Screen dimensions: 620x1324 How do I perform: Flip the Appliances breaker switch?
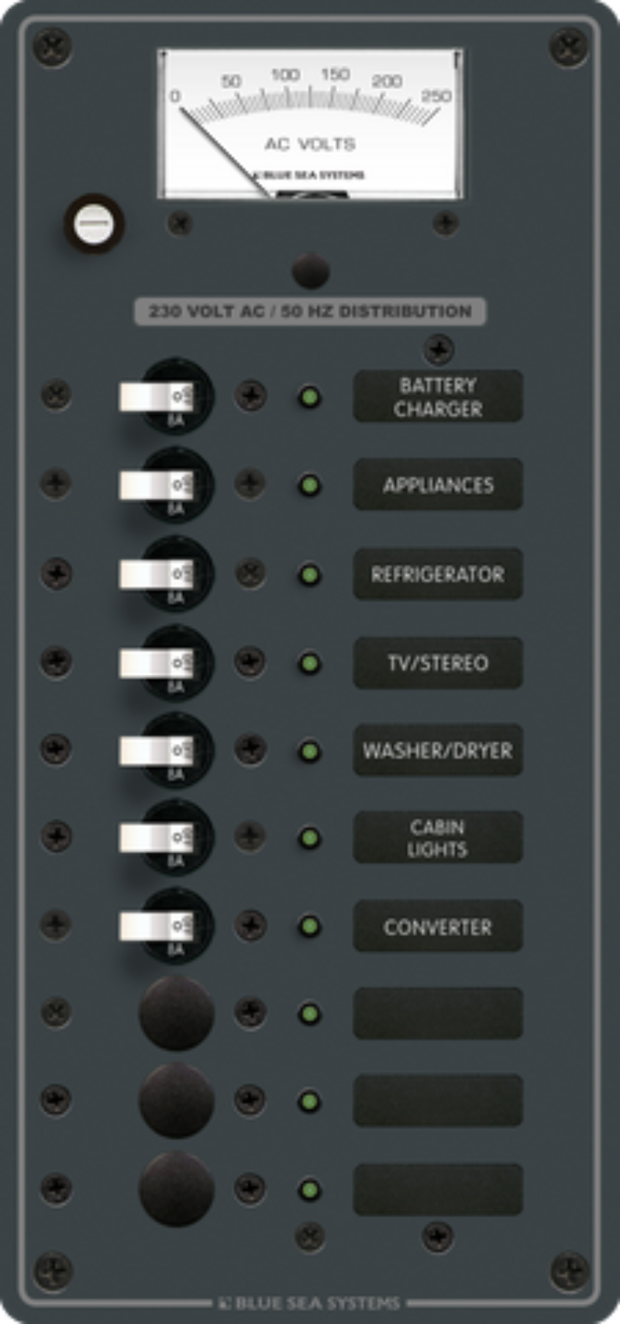pyautogui.click(x=157, y=486)
